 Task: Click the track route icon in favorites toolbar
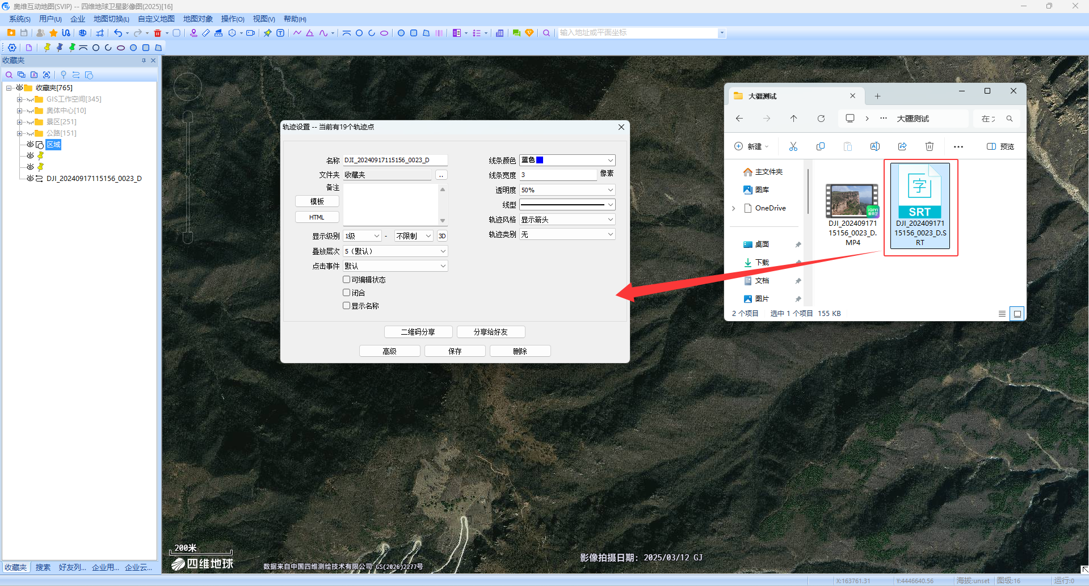(76, 75)
